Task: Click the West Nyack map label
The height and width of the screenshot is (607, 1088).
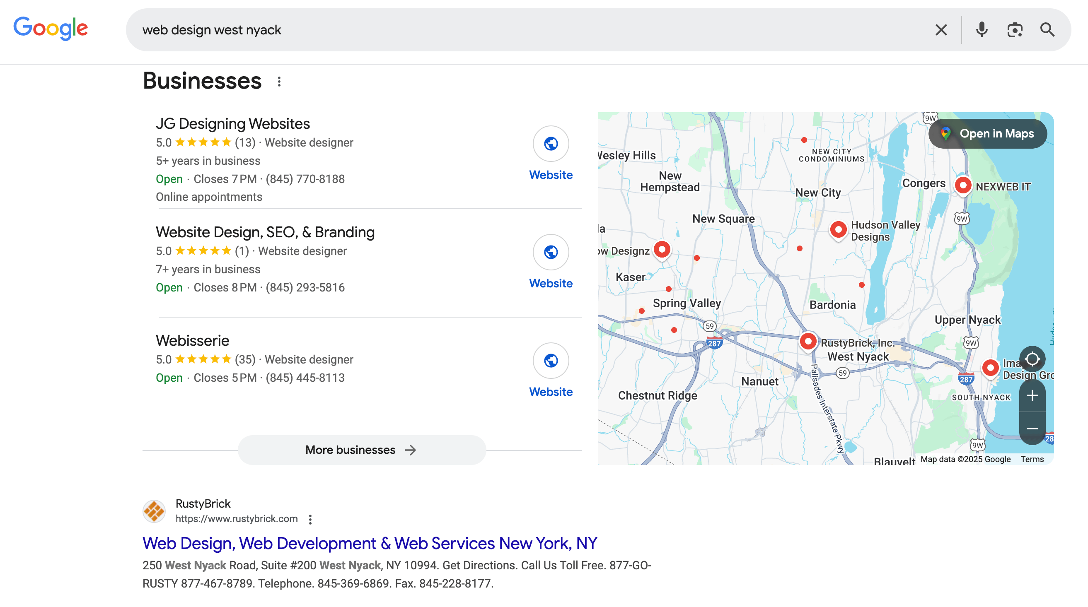Action: coord(858,356)
